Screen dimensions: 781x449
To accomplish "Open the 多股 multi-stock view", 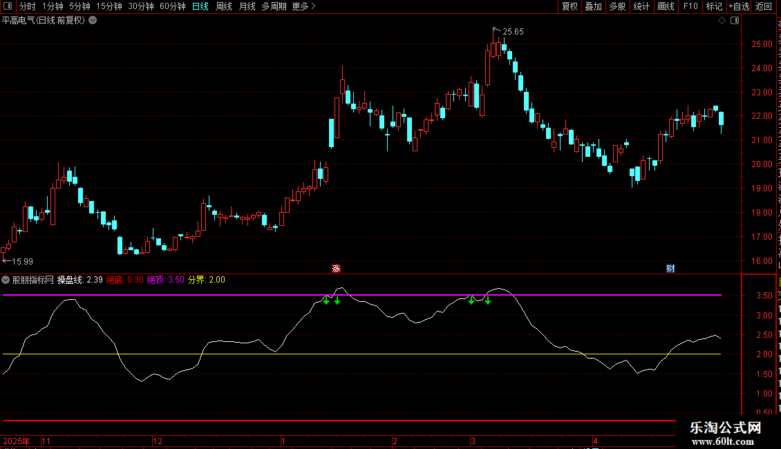I will click(x=618, y=6).
